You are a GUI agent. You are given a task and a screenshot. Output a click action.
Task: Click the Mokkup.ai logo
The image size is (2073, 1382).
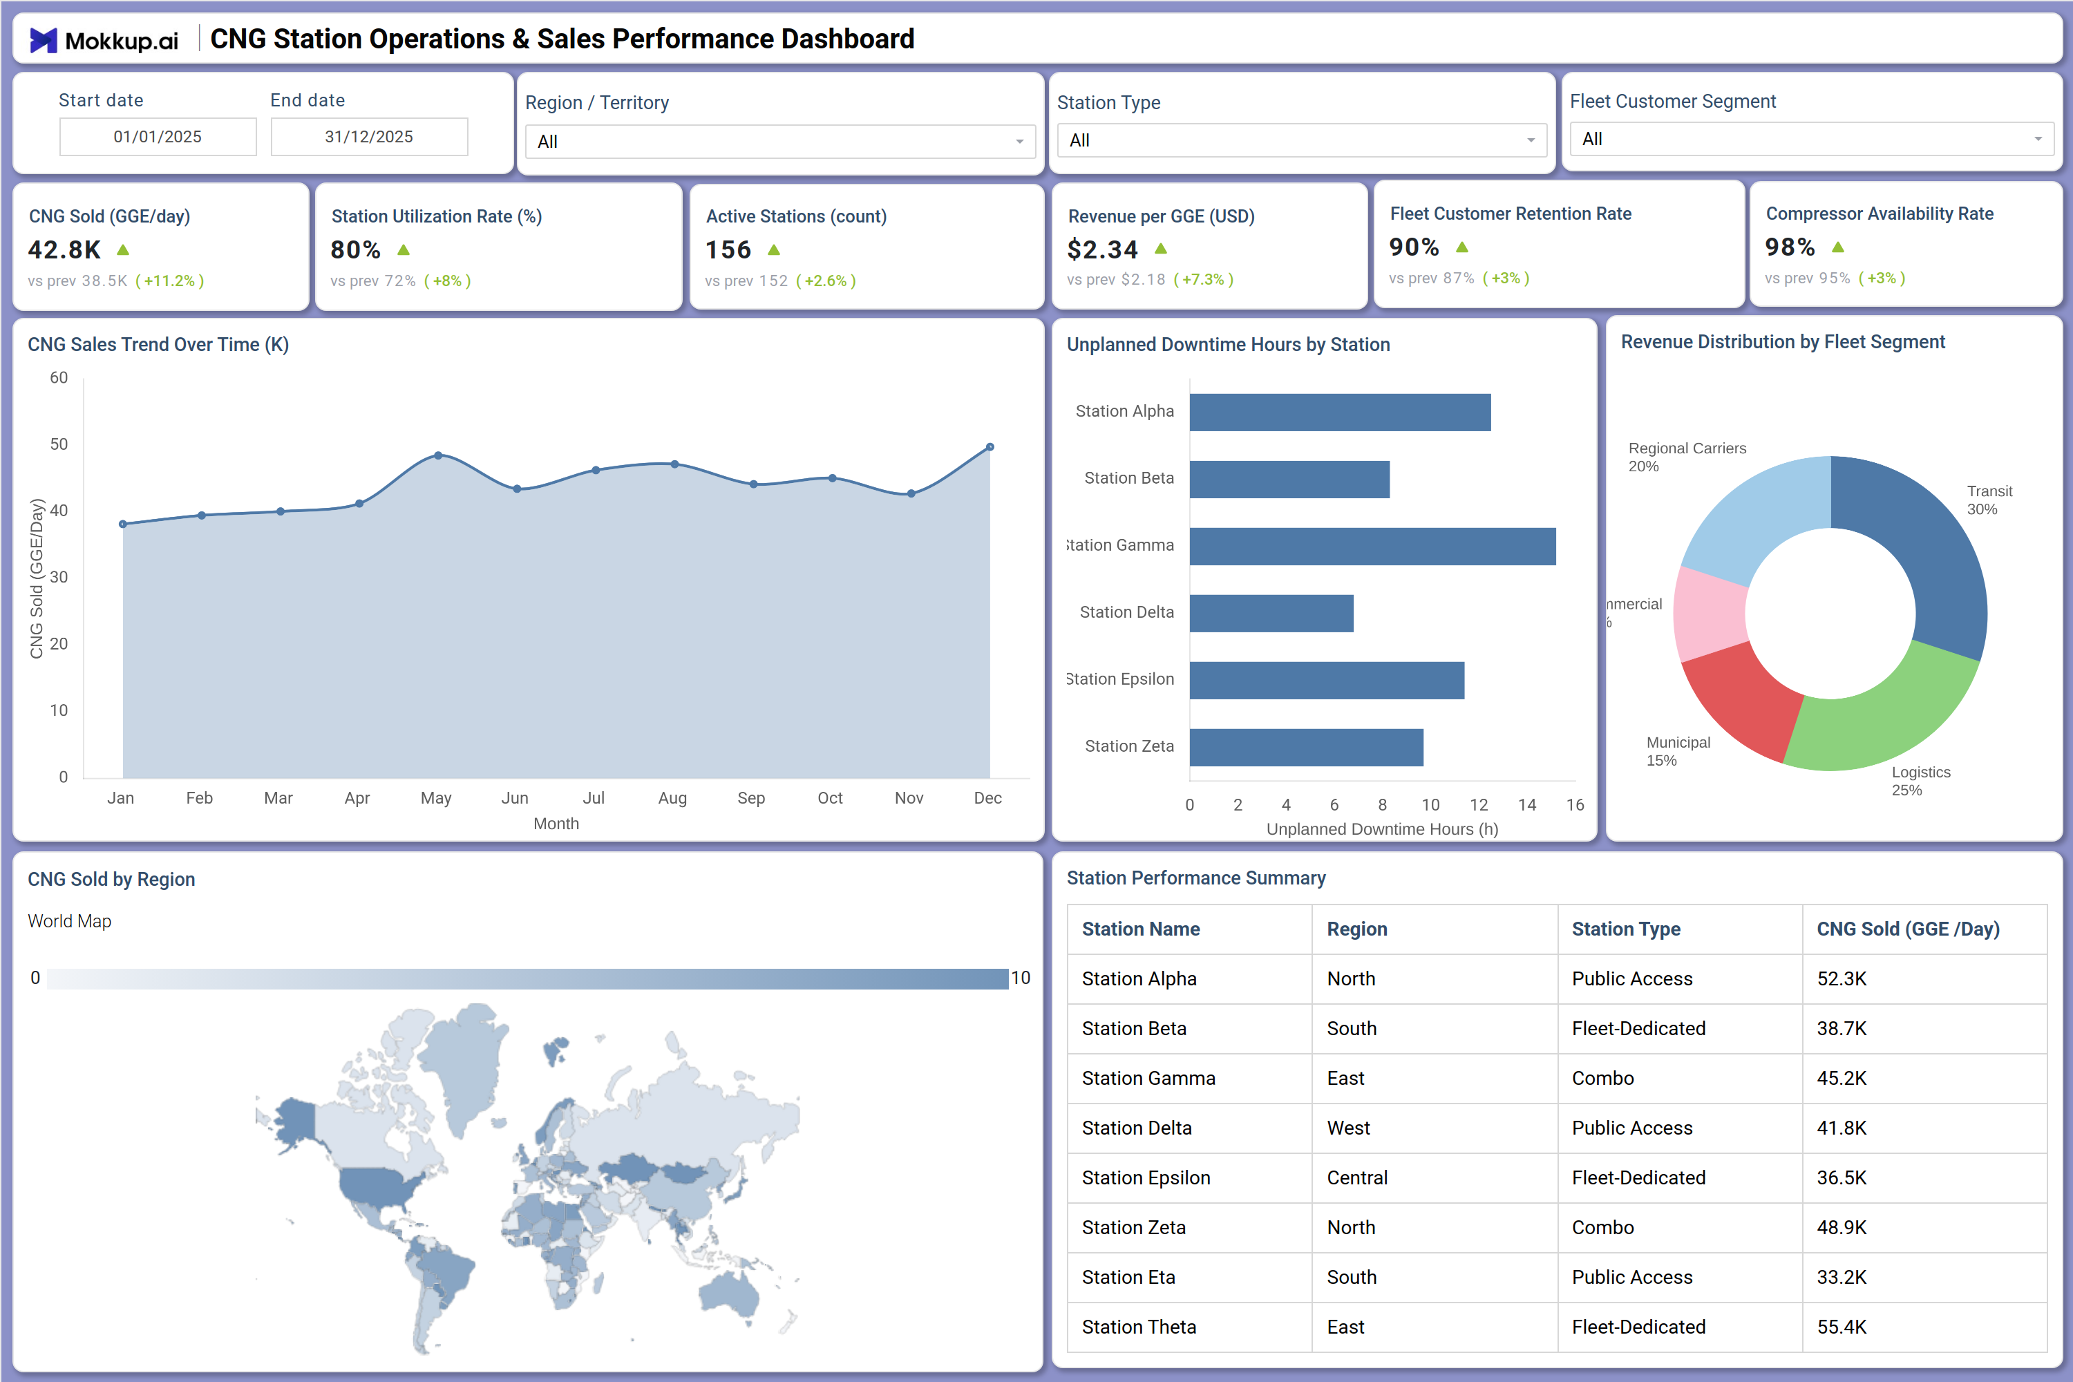(104, 39)
